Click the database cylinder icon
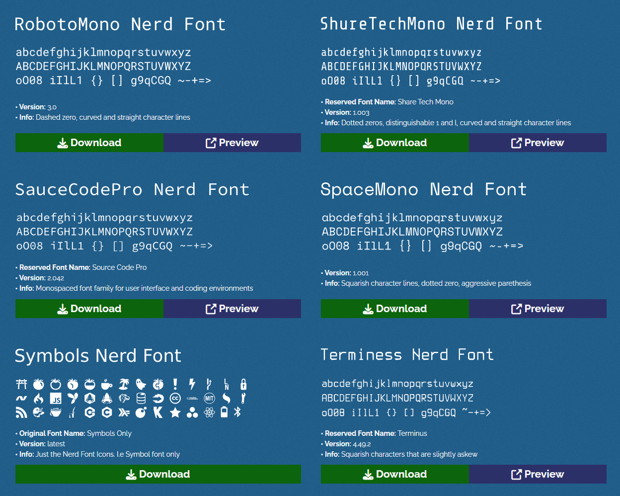Viewport: 620px width, 496px height. pyautogui.click(x=141, y=399)
